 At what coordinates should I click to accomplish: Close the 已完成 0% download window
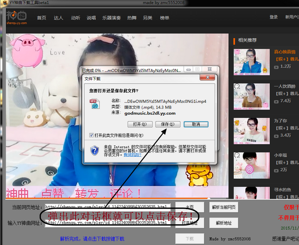[209, 69]
